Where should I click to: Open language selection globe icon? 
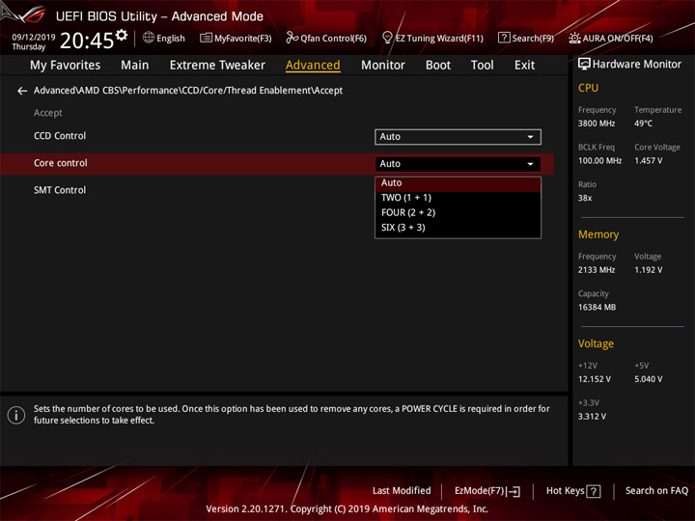click(149, 38)
